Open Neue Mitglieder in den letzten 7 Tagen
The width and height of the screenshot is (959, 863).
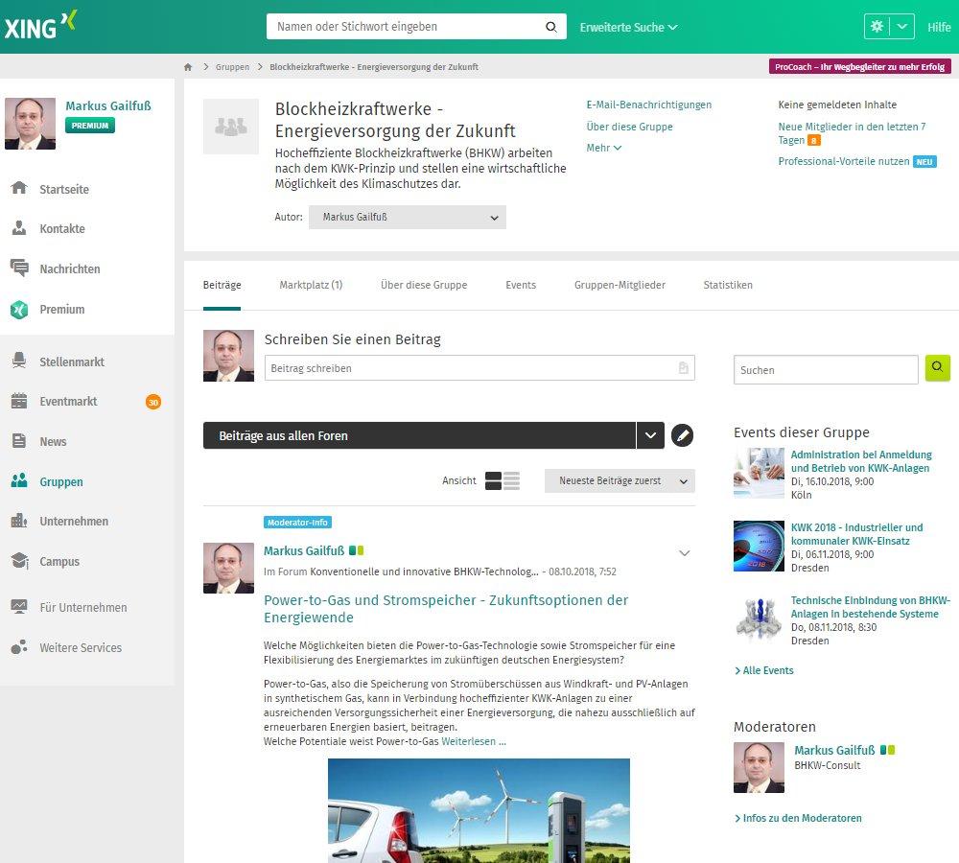pos(852,133)
